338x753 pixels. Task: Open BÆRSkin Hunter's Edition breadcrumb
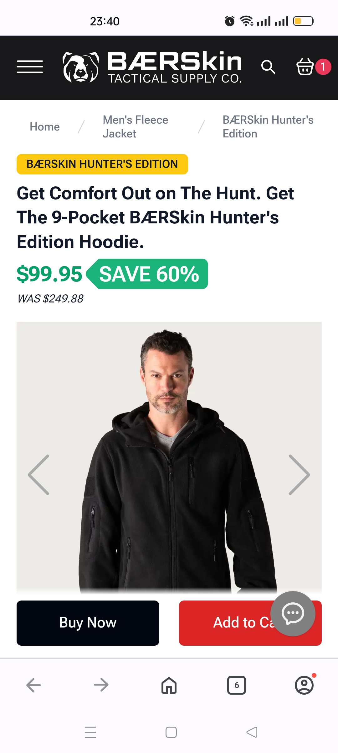coord(268,127)
